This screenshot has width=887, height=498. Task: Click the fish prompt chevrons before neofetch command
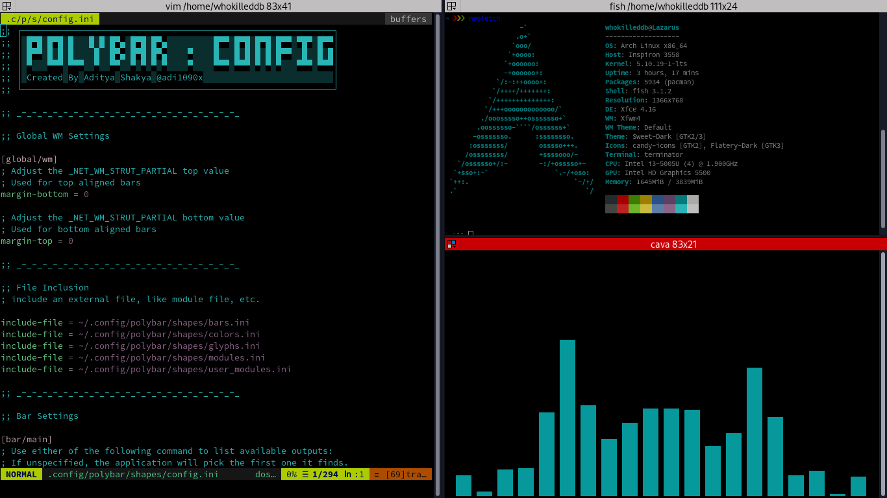(458, 18)
